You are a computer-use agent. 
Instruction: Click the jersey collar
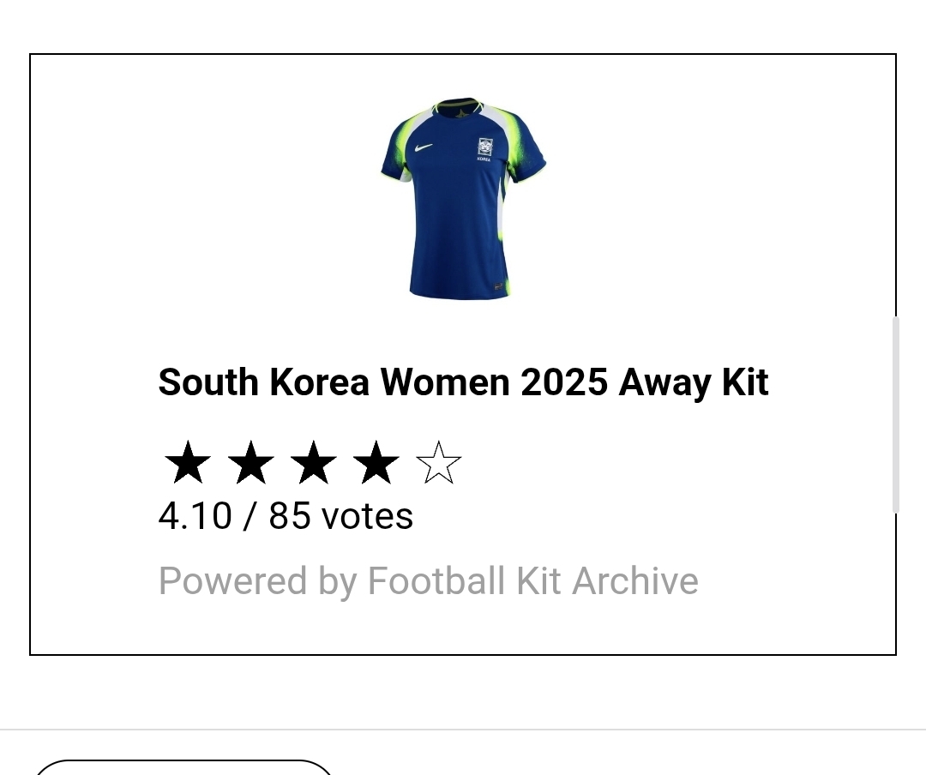coord(459,106)
